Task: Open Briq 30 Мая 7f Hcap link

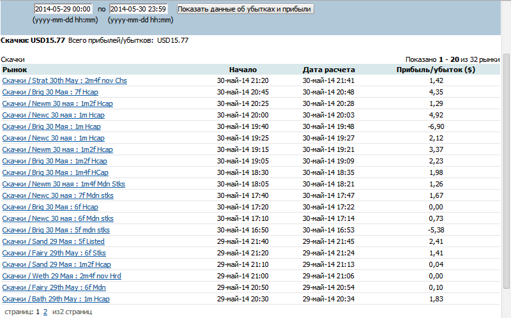Action: coord(50,92)
